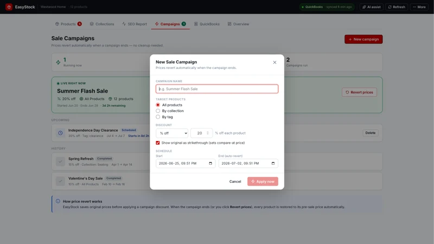Switch to the Collections tab
The image size is (434, 244).
(102, 24)
